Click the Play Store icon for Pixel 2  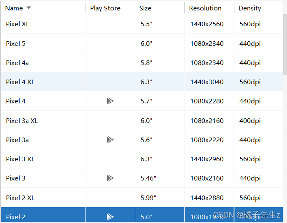click(110, 217)
